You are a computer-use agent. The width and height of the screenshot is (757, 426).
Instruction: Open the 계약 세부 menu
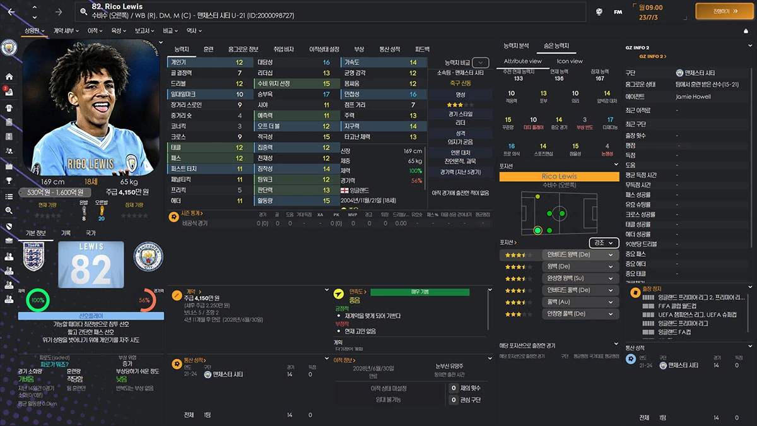[66, 30]
